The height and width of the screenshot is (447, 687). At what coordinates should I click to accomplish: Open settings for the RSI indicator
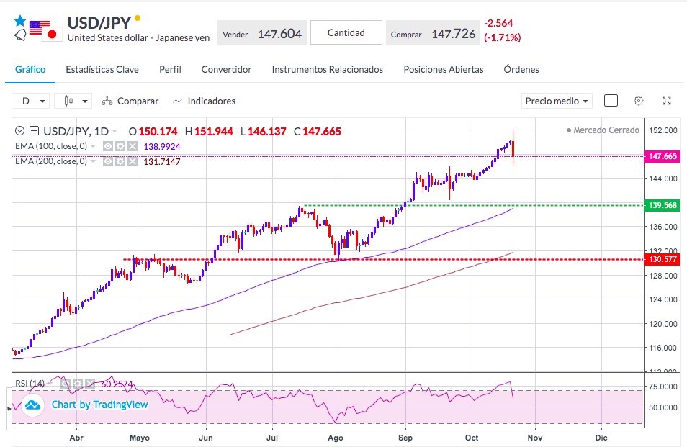point(78,384)
